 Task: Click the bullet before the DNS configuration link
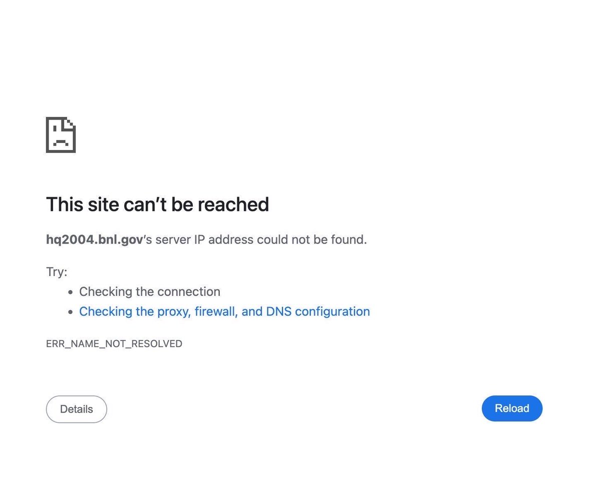[x=70, y=312]
